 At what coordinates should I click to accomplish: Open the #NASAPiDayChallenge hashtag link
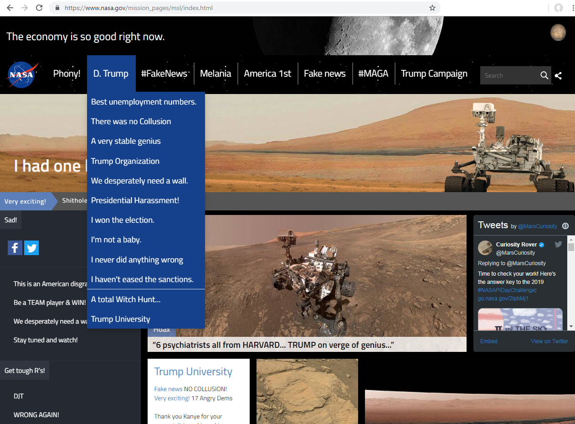(506, 290)
